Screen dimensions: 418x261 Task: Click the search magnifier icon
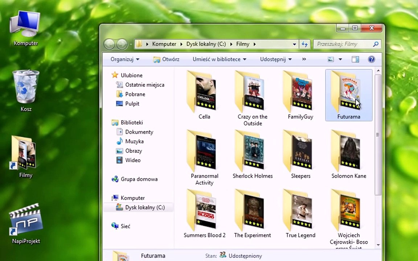[376, 44]
